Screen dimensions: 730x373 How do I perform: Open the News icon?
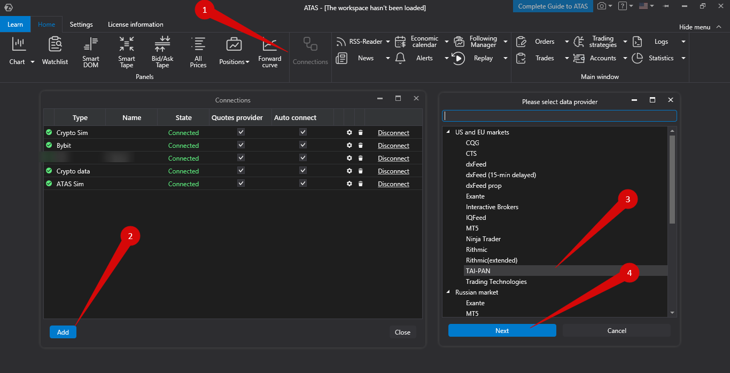341,58
